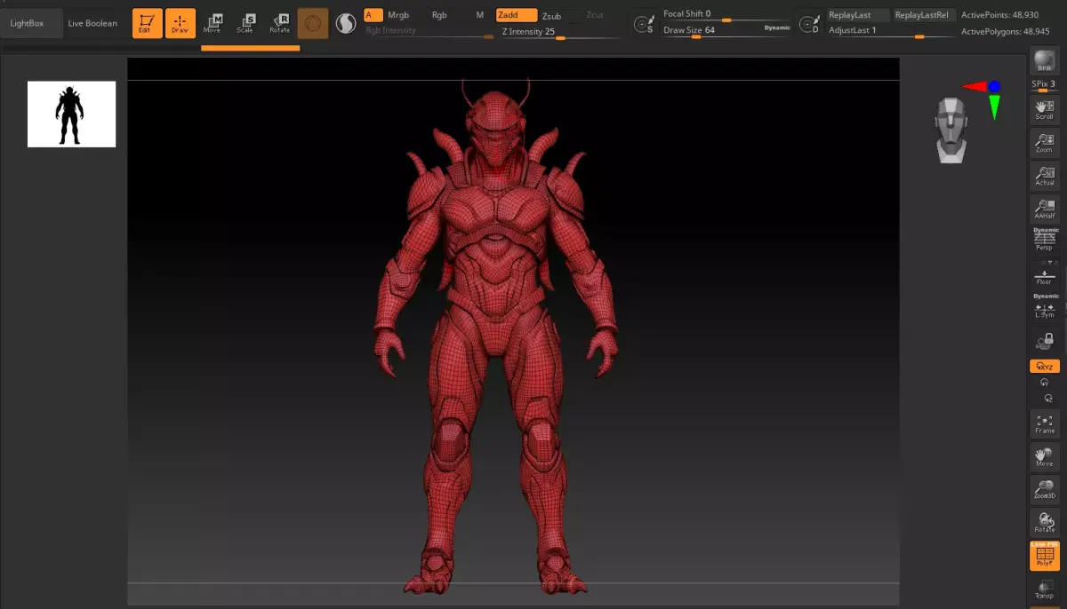Click the Draw Size slider
Screen dimensions: 1067x609
711,31
